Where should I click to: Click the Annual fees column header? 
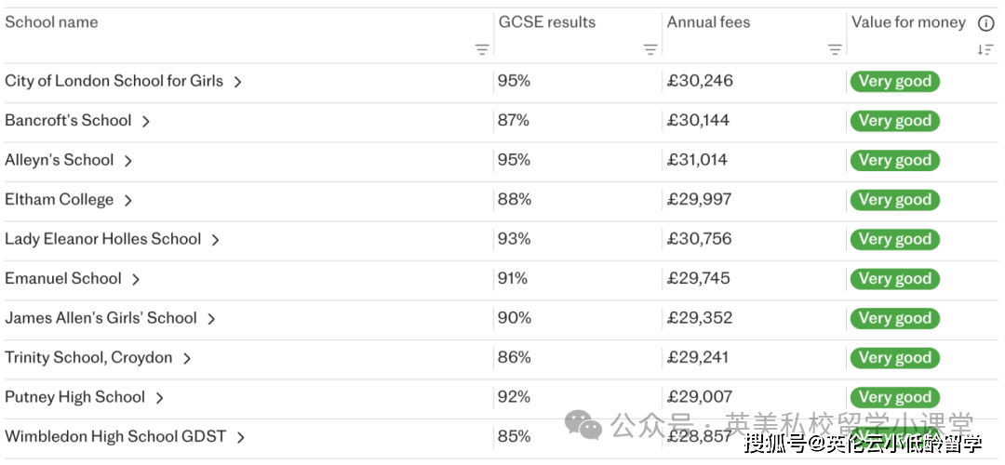coord(708,22)
